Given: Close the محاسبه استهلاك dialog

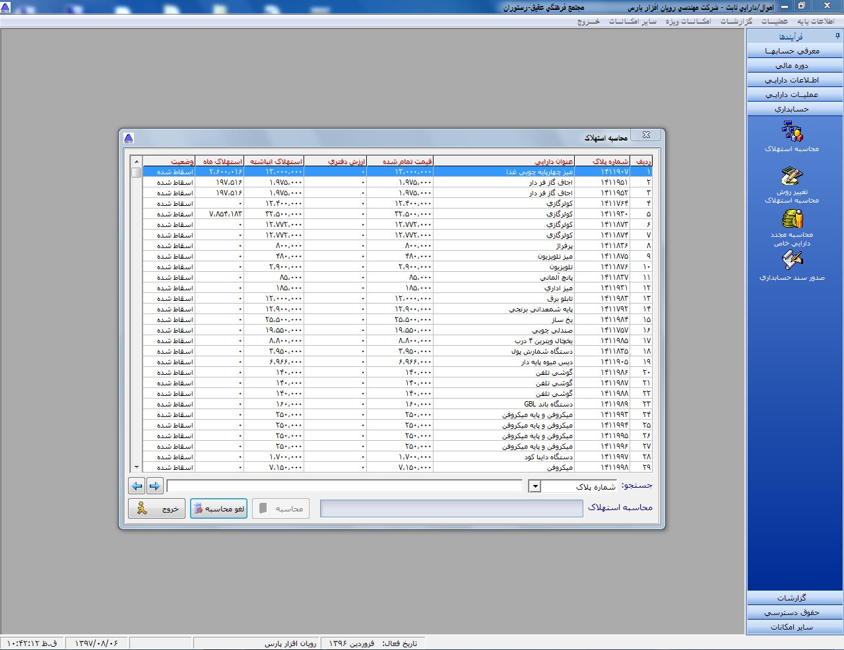Looking at the screenshot, I should pos(646,135).
